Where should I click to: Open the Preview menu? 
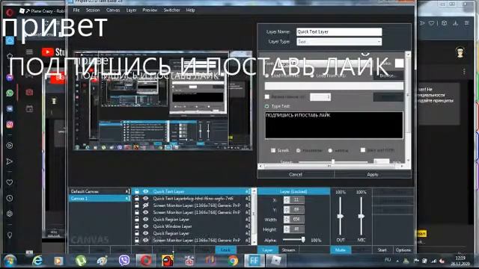pyautogui.click(x=150, y=10)
